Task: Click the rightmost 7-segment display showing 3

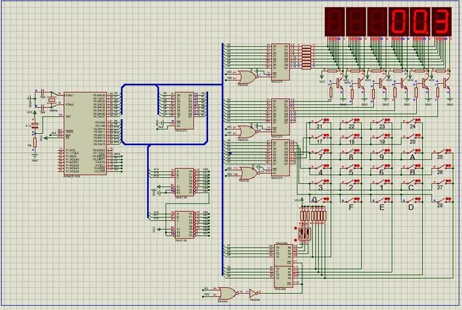Action: 440,22
